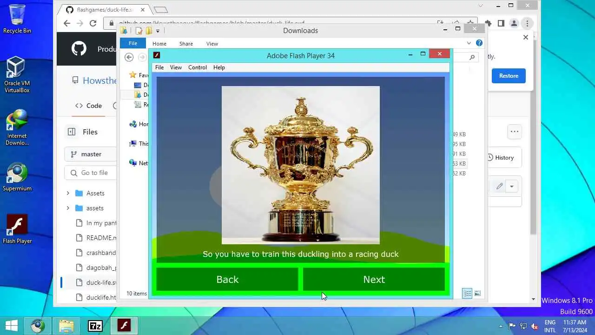Click the search magnifier in Downloads window

[x=472, y=57]
